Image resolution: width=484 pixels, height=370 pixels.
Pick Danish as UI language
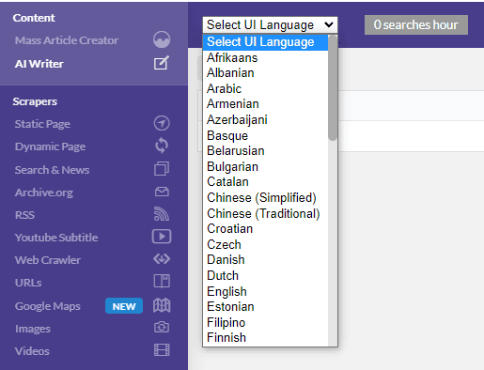(x=265, y=260)
